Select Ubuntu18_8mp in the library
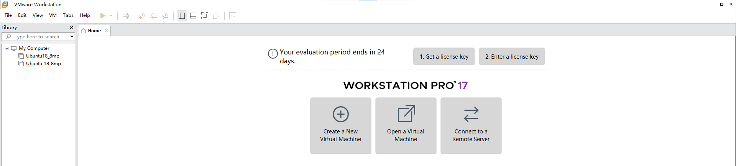 pyautogui.click(x=43, y=56)
